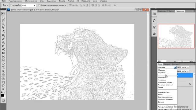Select the Zoom tool
Image resolution: width=196 pixels, height=110 pixels.
[3, 89]
